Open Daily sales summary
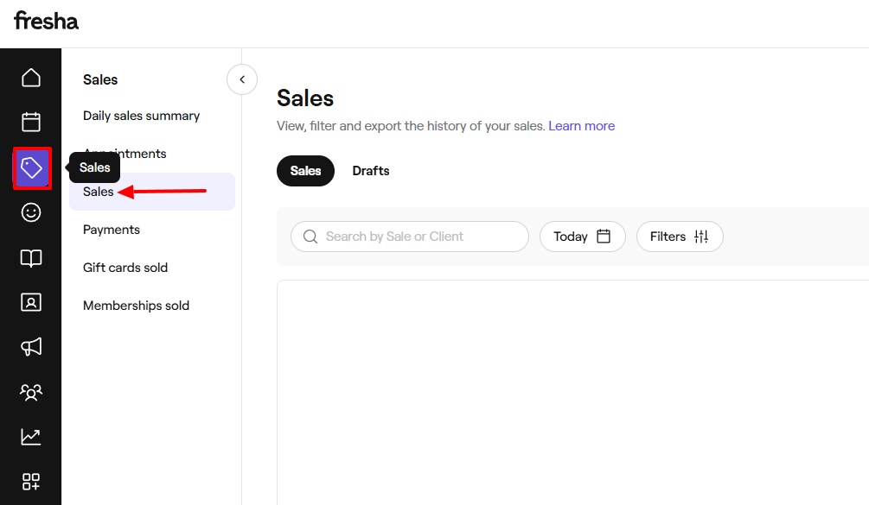Screen dimensions: 869x505 click(141, 115)
